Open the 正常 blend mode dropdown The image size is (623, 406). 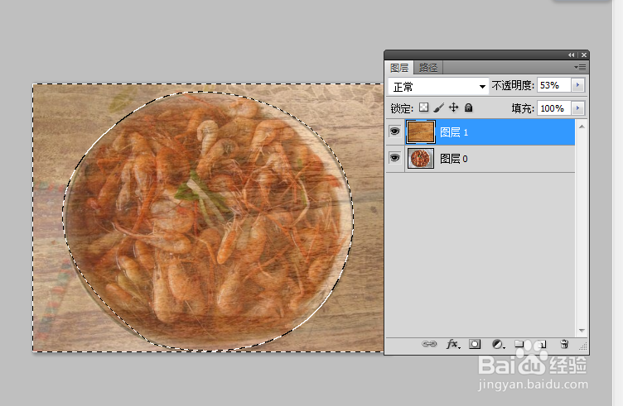tap(438, 86)
